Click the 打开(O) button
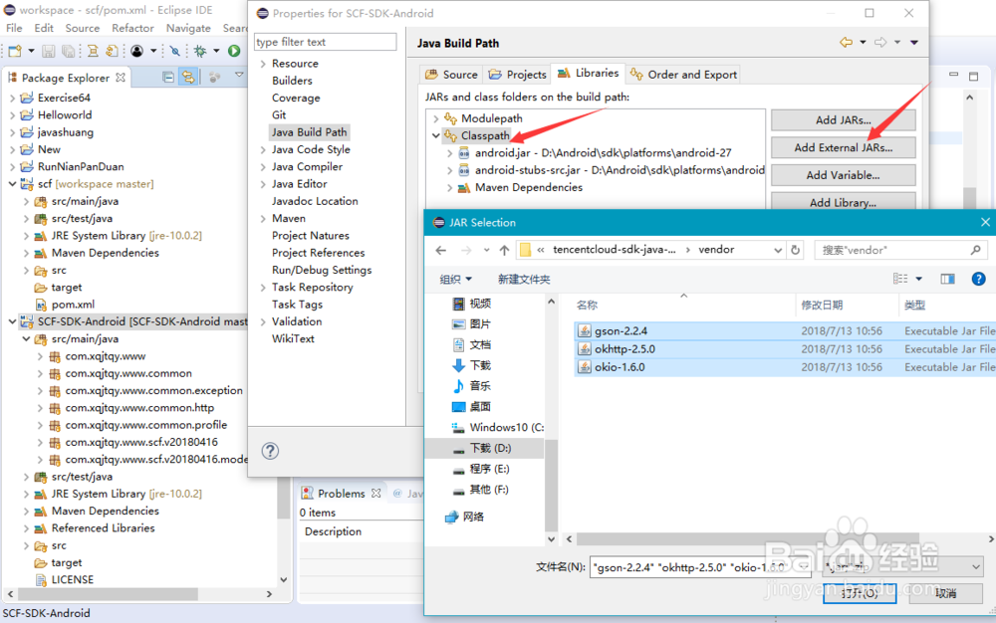The width and height of the screenshot is (996, 623). click(860, 593)
